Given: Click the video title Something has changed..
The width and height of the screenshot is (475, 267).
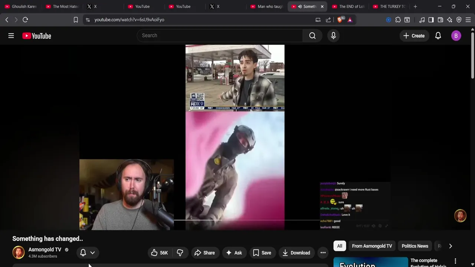Looking at the screenshot, I should pyautogui.click(x=47, y=239).
